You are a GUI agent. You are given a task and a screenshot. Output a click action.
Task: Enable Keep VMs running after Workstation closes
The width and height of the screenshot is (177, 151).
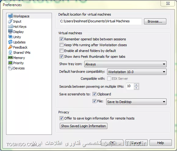pos(61,45)
